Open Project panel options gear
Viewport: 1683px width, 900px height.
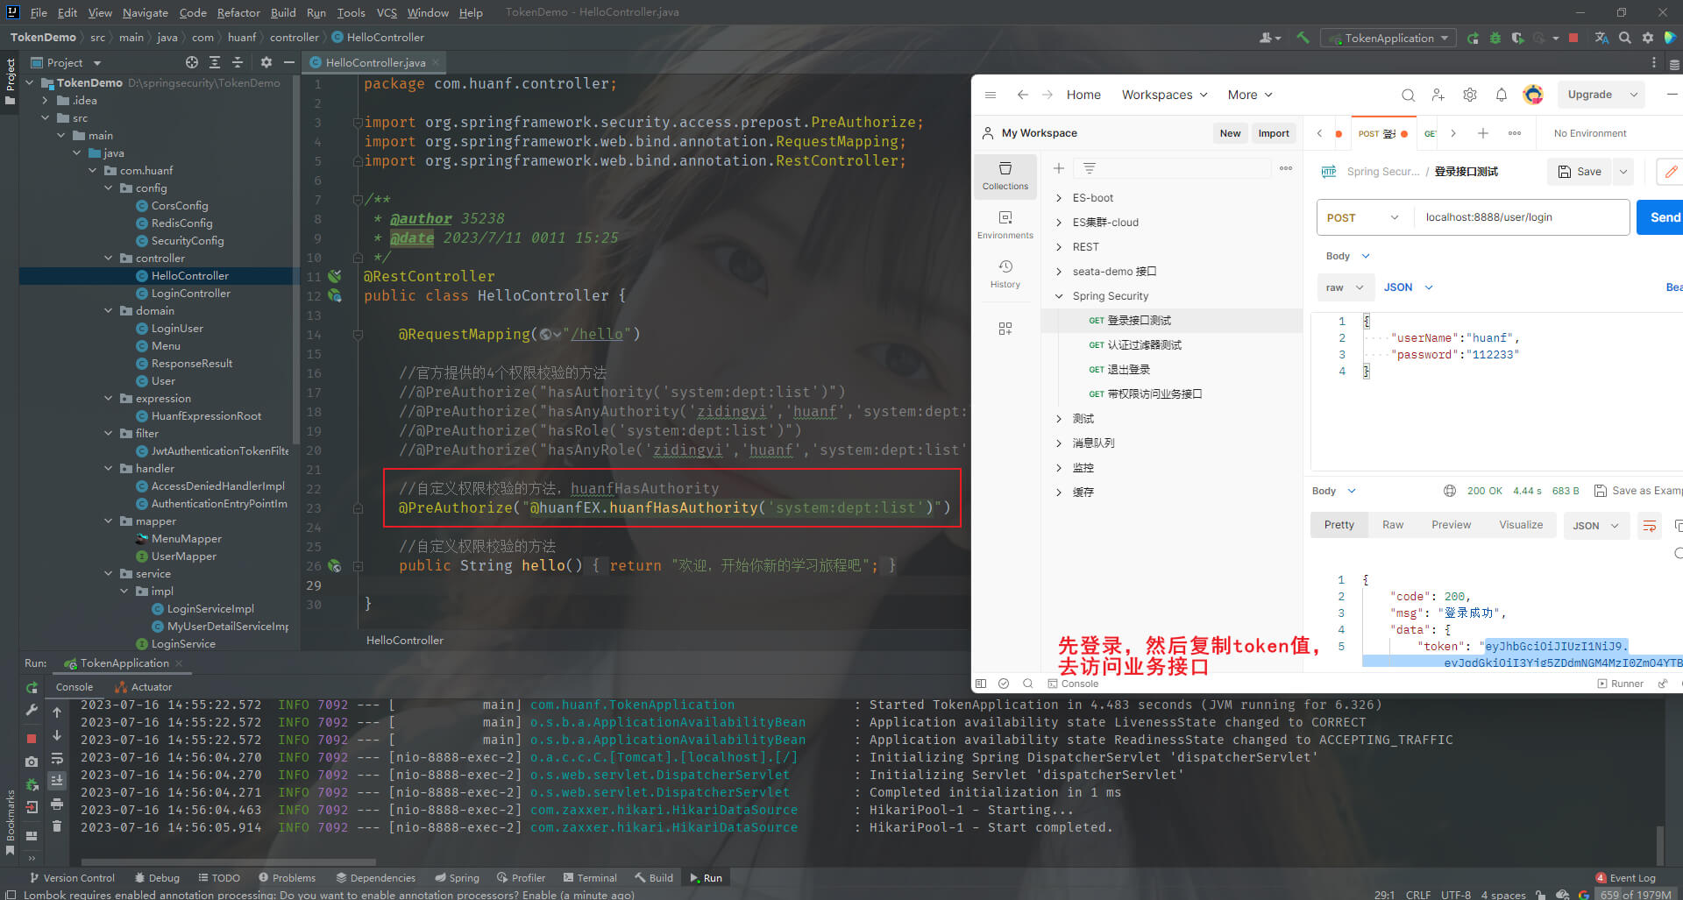tap(266, 62)
